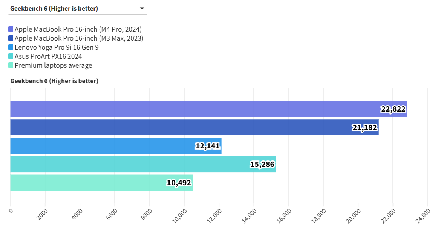Click the Asus ProArt legend color square
This screenshot has width=438, height=227.
tap(11, 56)
